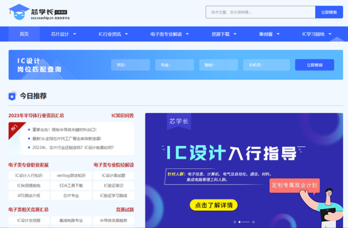Click the shield star icon beside 今日推荐
The width and height of the screenshot is (348, 228).
(12, 96)
